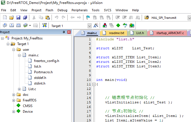Open Manage Run-Time Environment green diamond icon

[x=118, y=25]
